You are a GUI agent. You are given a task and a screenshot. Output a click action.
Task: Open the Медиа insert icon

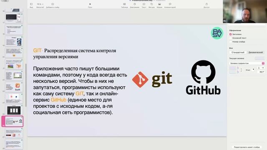pos(159,4)
